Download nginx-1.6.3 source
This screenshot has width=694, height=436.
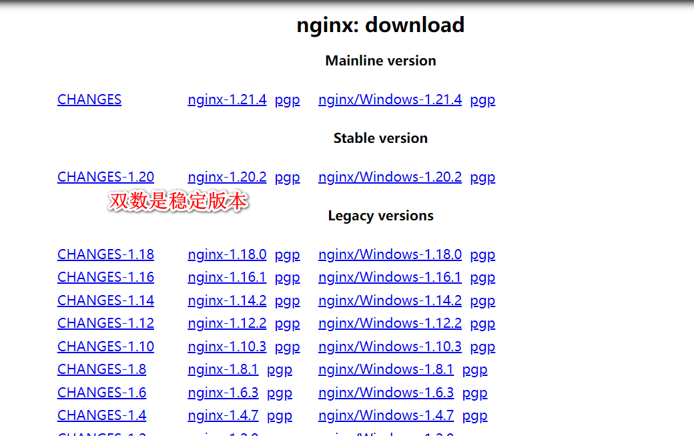pyautogui.click(x=223, y=393)
